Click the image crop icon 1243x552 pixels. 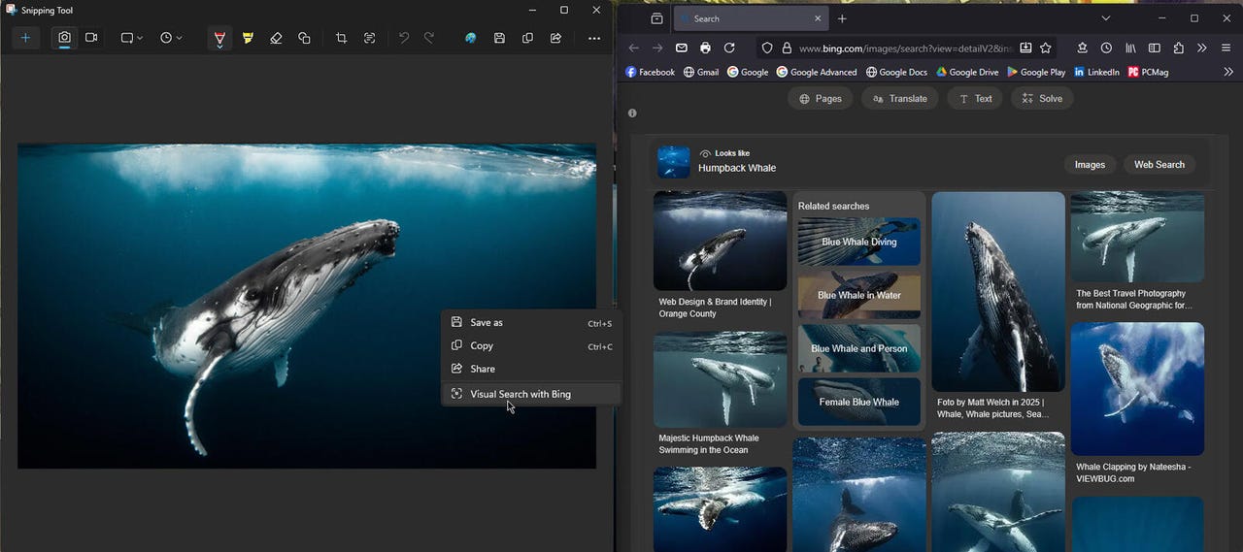tap(341, 38)
